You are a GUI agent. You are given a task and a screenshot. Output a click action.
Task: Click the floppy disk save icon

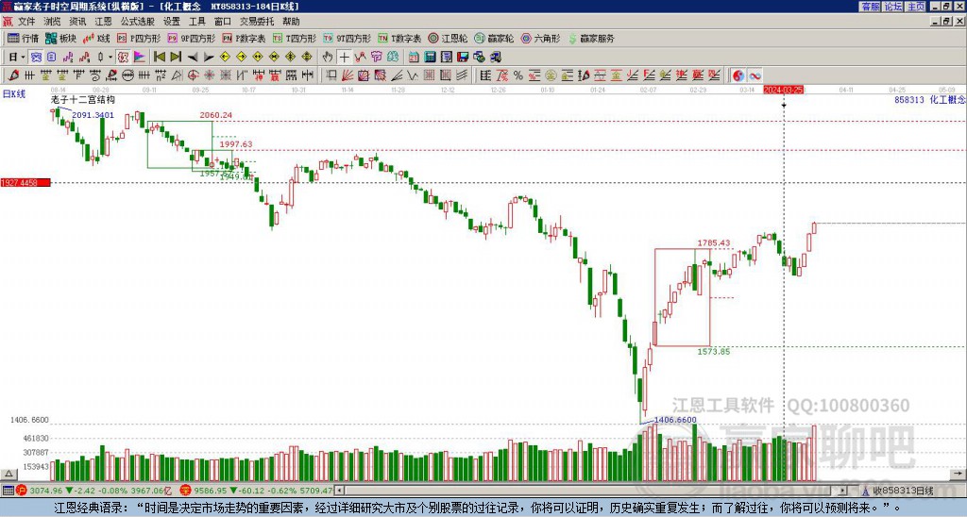click(463, 58)
